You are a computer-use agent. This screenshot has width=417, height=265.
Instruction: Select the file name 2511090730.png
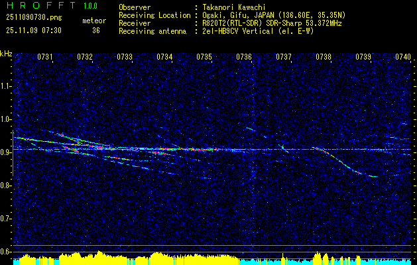(34, 18)
